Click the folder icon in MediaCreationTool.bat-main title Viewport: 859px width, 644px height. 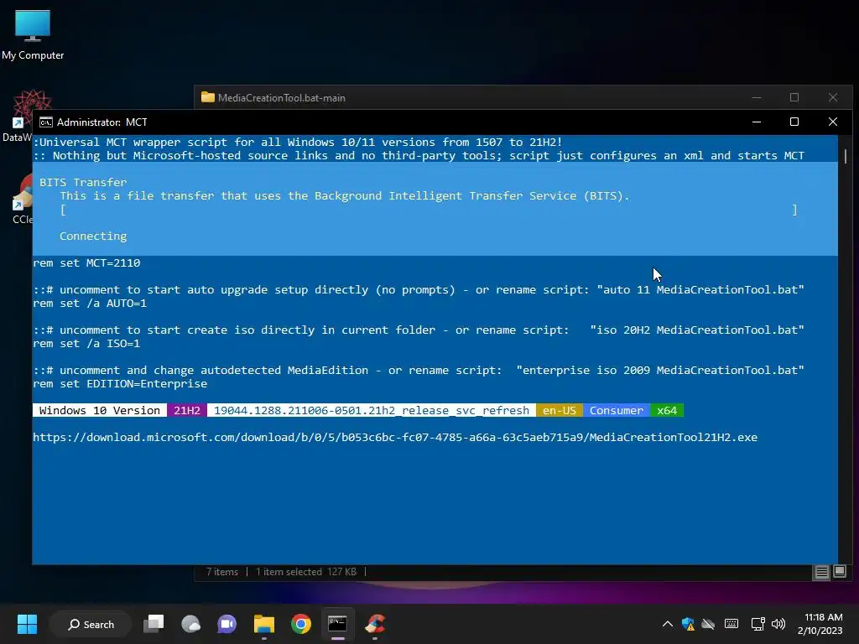pyautogui.click(x=208, y=97)
